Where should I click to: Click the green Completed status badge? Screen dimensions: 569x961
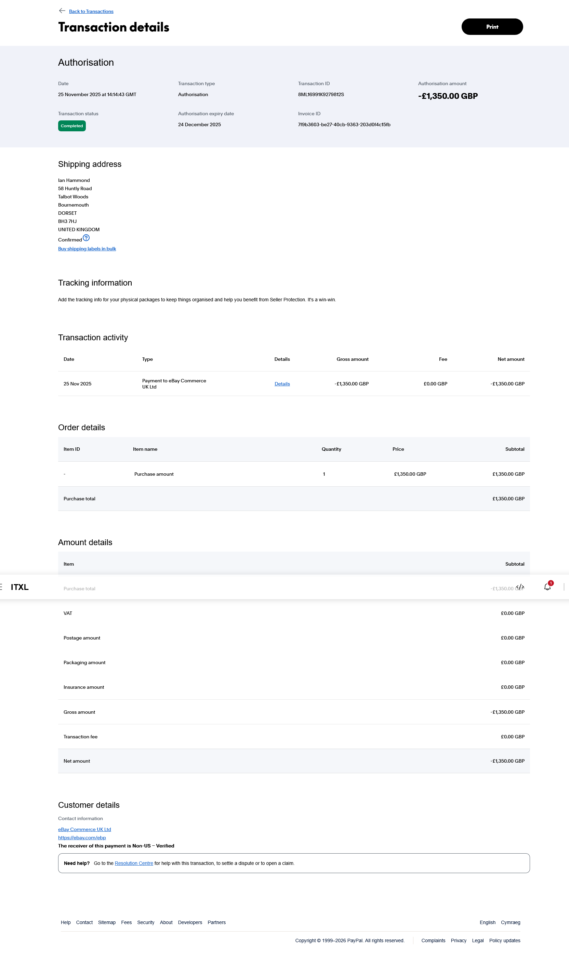tap(72, 126)
